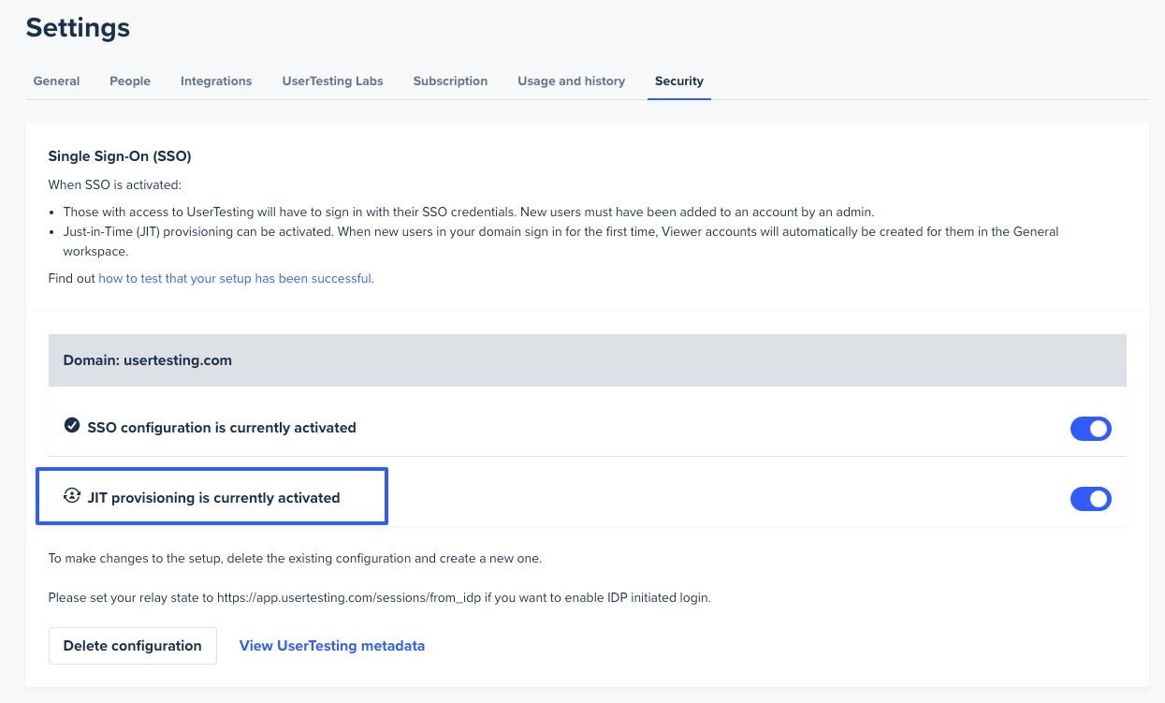1165x703 pixels.
Task: Open the Subscription tab
Action: point(450,81)
